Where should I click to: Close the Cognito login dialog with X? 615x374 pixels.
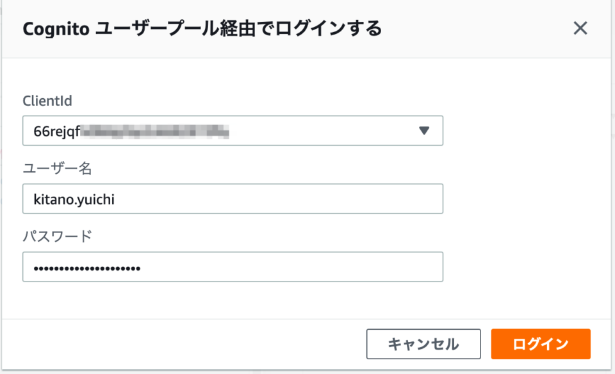pos(580,28)
